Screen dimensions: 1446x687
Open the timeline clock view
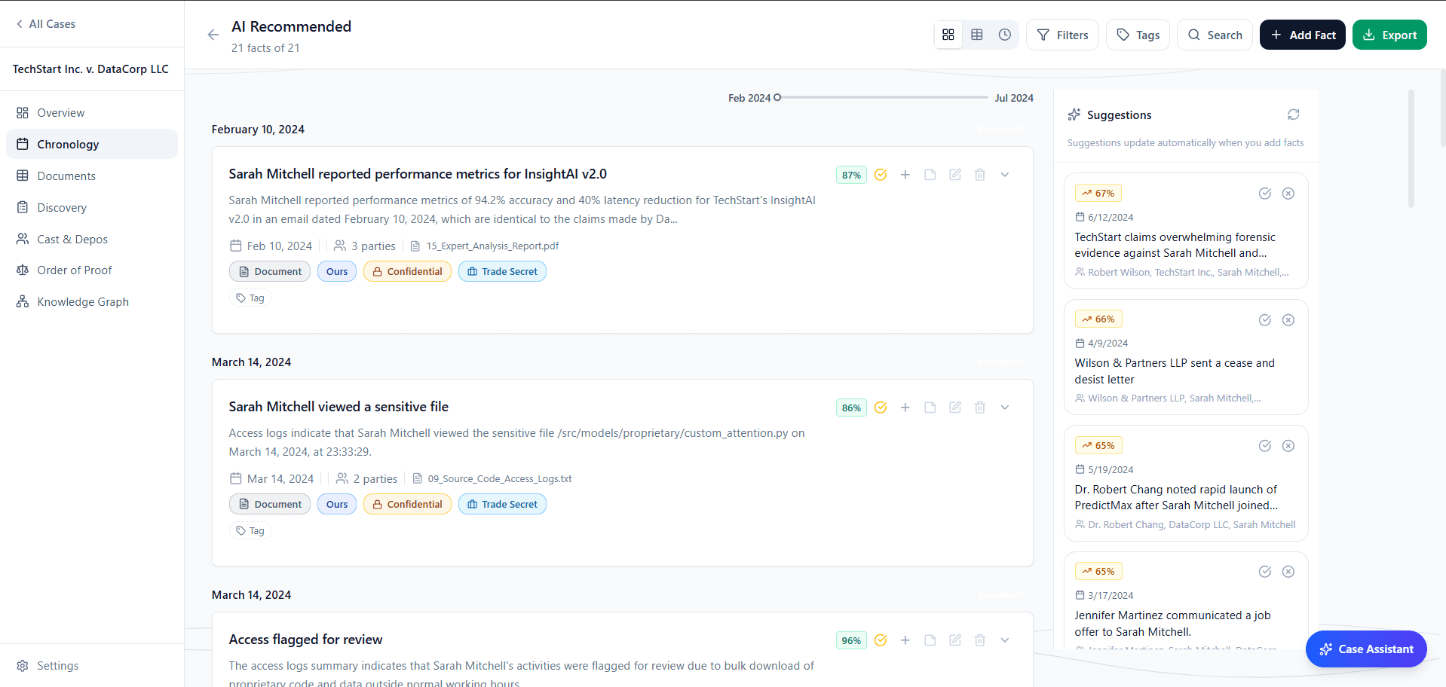click(1004, 35)
